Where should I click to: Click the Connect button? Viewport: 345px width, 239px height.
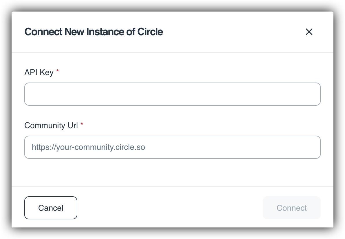tap(291, 208)
